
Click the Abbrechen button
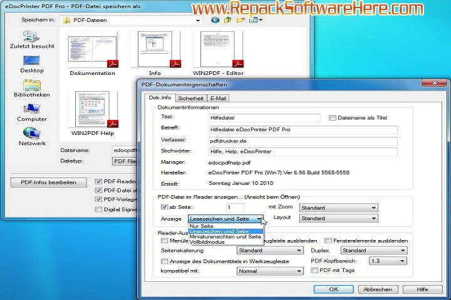[378, 289]
